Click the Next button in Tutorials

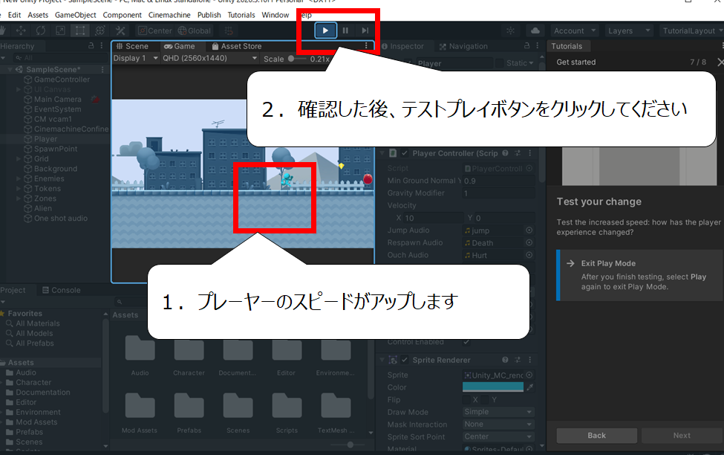point(682,436)
